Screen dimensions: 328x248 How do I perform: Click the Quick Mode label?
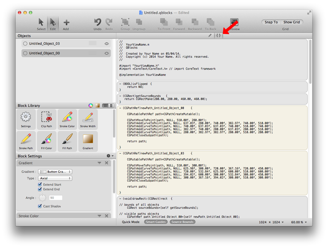pyautogui.click(x=131, y=222)
